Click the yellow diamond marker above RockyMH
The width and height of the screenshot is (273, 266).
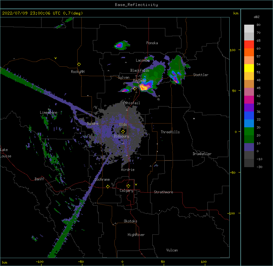[x=79, y=64]
